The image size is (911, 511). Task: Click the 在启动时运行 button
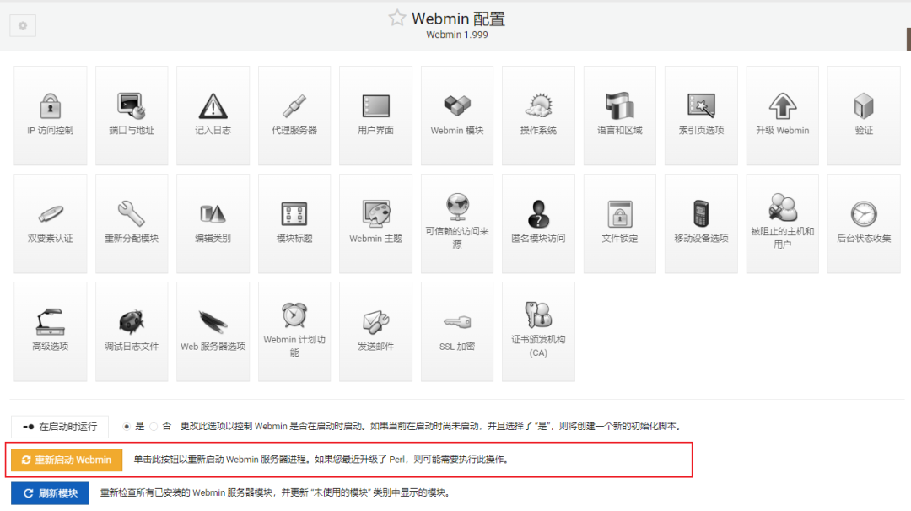60,427
